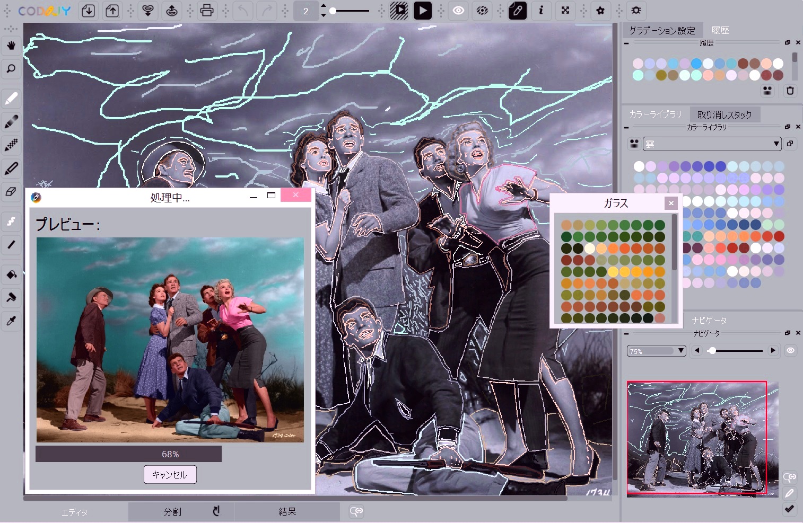Click the import strokes mask icon
The width and height of the screenshot is (803, 523).
coord(148,11)
